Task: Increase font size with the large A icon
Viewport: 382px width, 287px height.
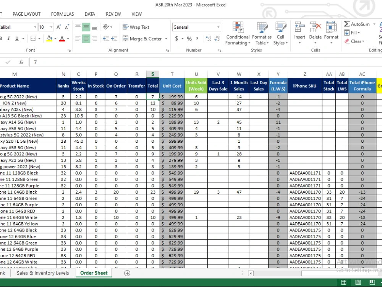Action: [58, 27]
